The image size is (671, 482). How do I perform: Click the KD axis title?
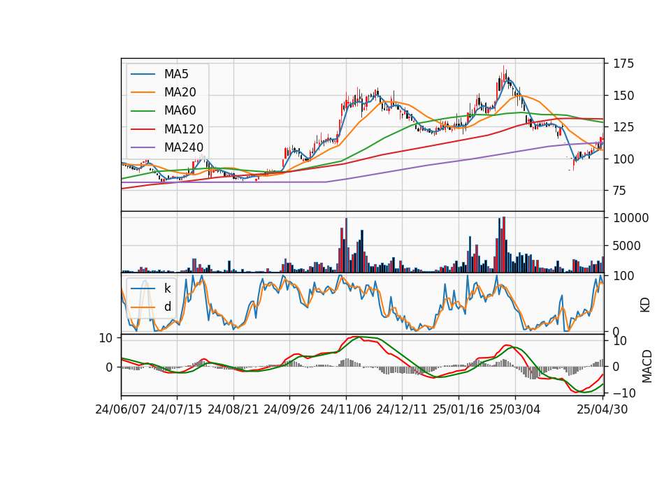click(x=645, y=305)
